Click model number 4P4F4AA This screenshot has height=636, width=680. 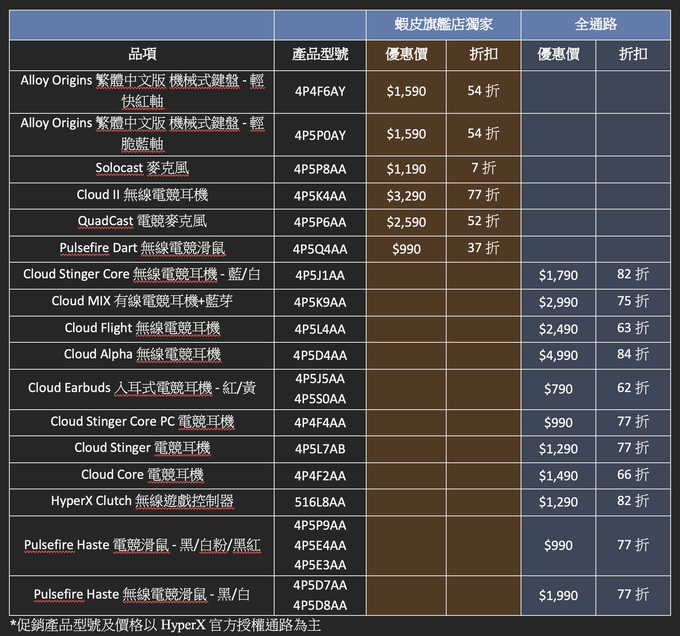click(x=320, y=423)
